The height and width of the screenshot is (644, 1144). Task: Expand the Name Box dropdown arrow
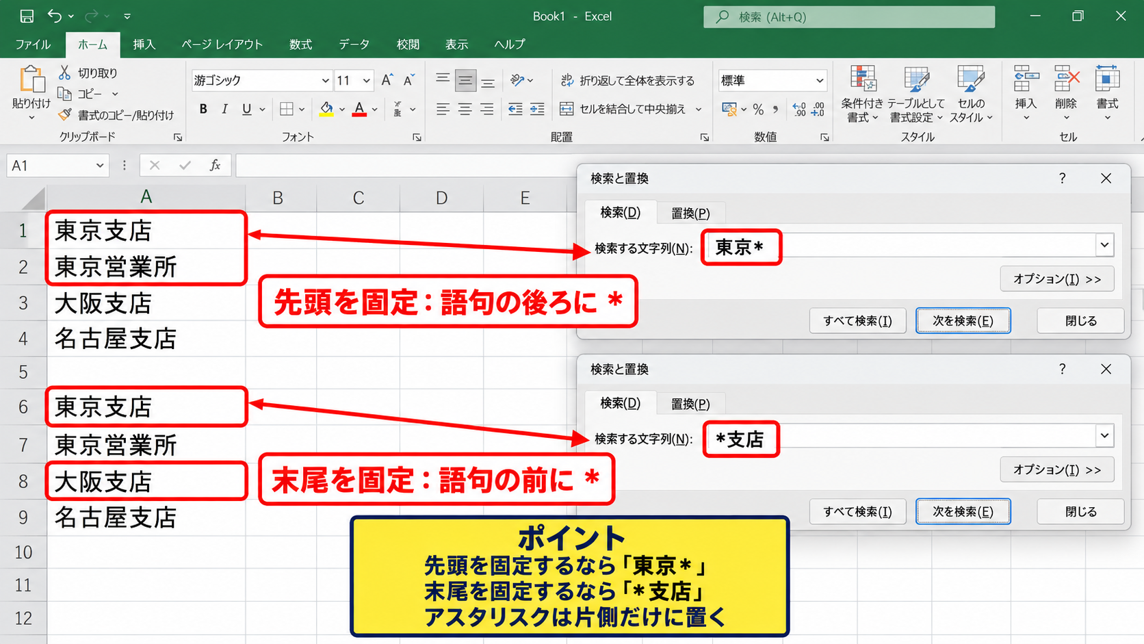pyautogui.click(x=100, y=166)
